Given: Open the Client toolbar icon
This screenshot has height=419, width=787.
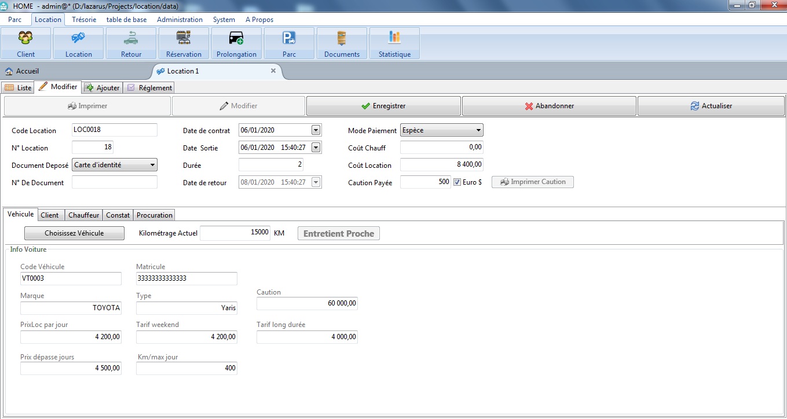Looking at the screenshot, I should coord(26,39).
